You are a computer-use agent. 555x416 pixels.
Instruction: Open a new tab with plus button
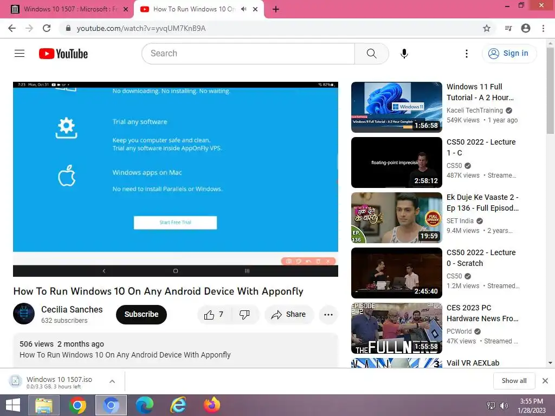click(x=276, y=10)
